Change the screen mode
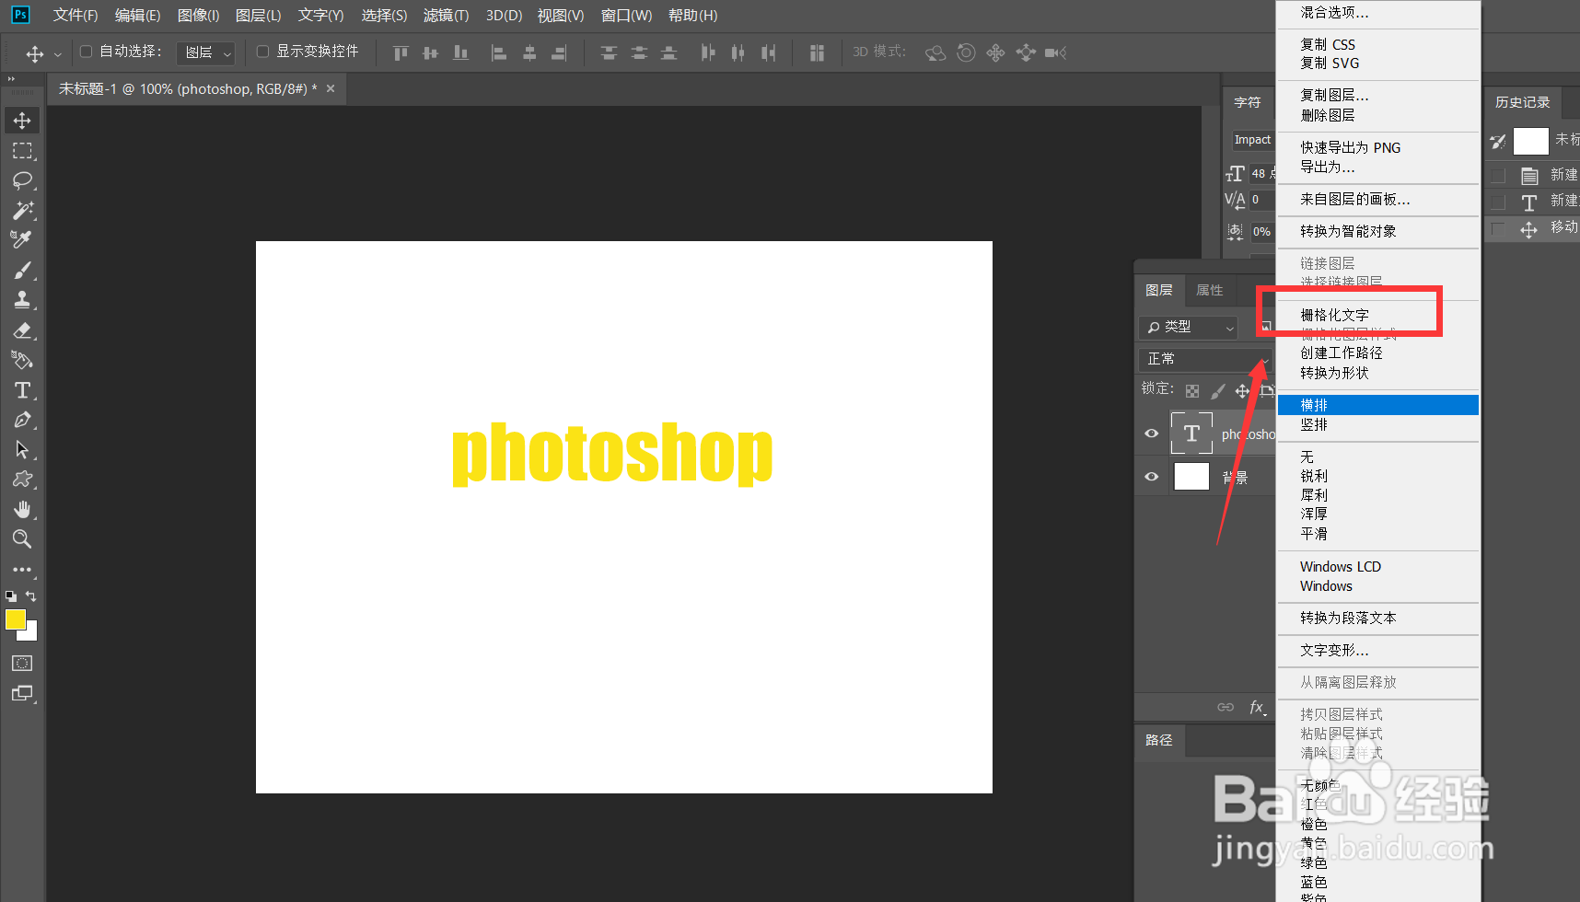This screenshot has width=1580, height=902. (x=22, y=693)
